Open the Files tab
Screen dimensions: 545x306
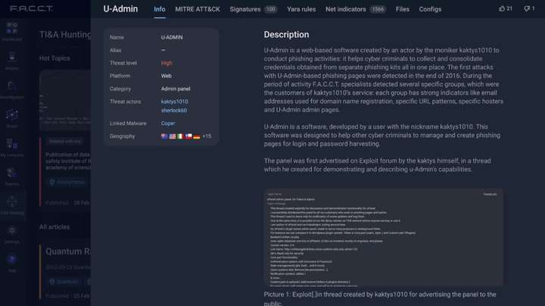click(x=403, y=9)
